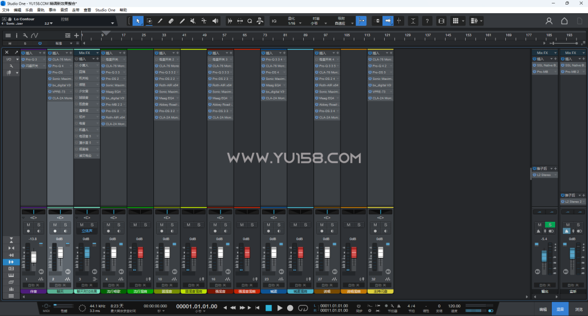Select the Range tool

(x=149, y=21)
